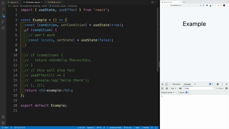Click the Prettier status item
This screenshot has height=129, width=229.
pyautogui.click(x=145, y=128)
